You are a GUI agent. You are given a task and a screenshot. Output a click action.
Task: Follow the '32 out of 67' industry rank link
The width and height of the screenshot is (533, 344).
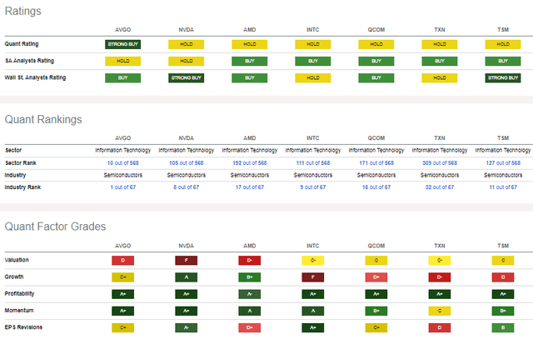tap(440, 187)
